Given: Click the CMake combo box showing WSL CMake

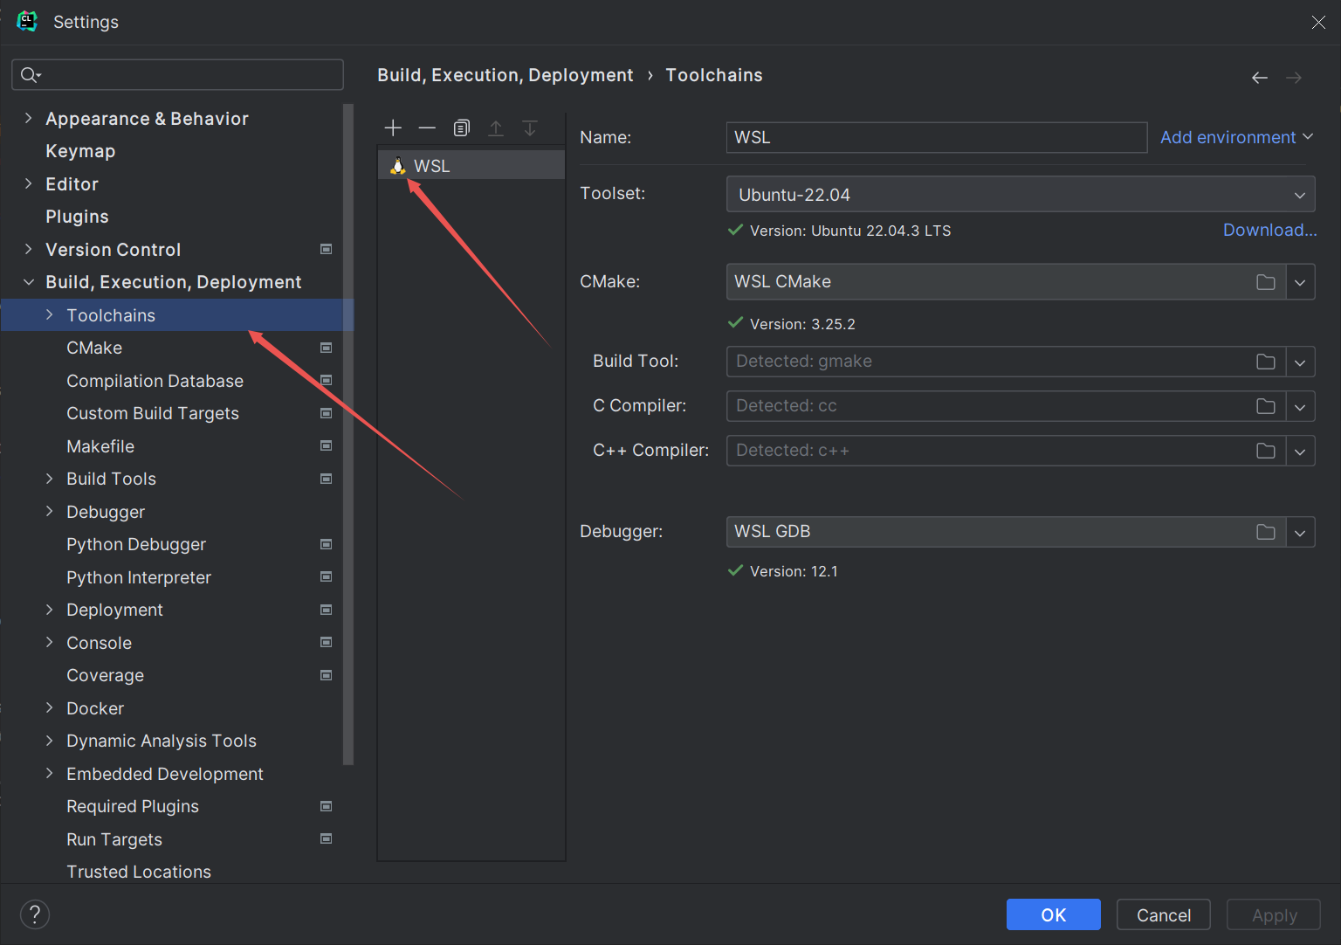Looking at the screenshot, I should point(1006,282).
